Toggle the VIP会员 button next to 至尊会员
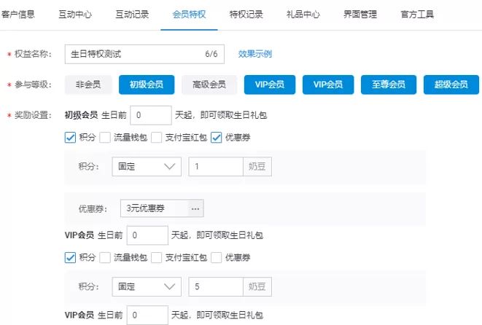This screenshot has width=482, height=325. click(328, 85)
